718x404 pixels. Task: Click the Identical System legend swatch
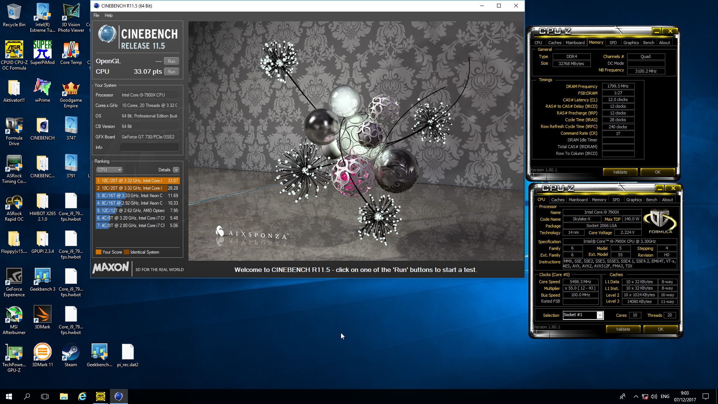[x=126, y=252]
